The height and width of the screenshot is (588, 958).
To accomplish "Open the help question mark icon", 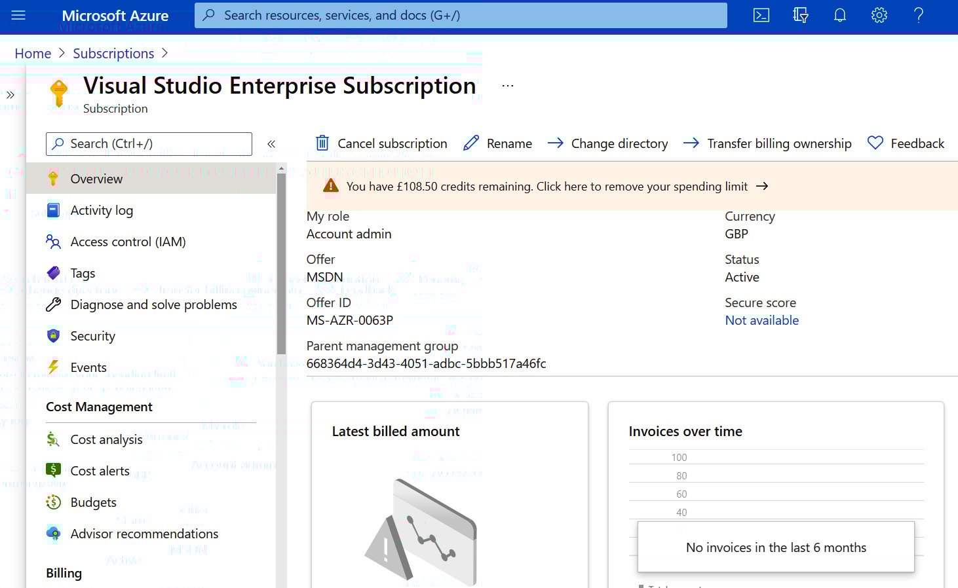I will coord(919,15).
